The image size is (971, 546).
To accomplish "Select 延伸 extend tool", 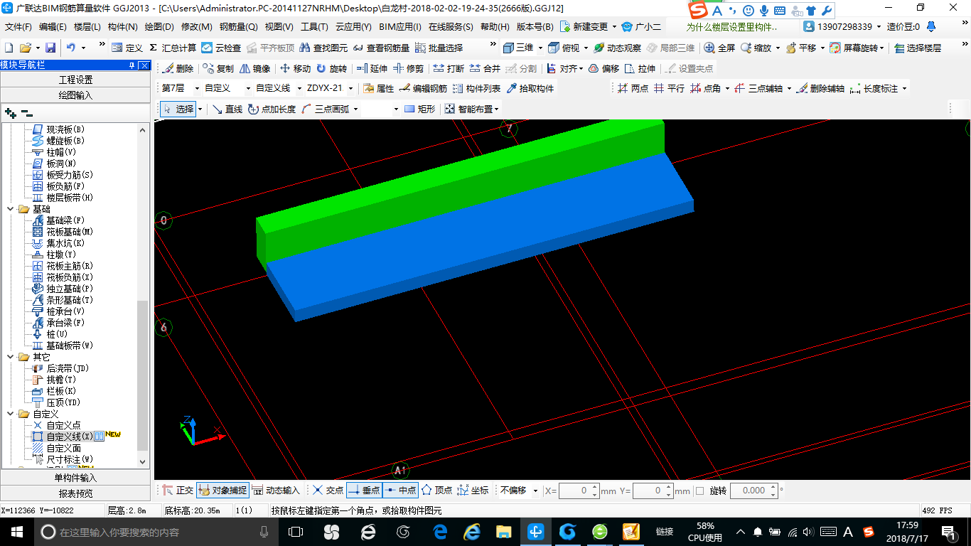I will coord(372,68).
